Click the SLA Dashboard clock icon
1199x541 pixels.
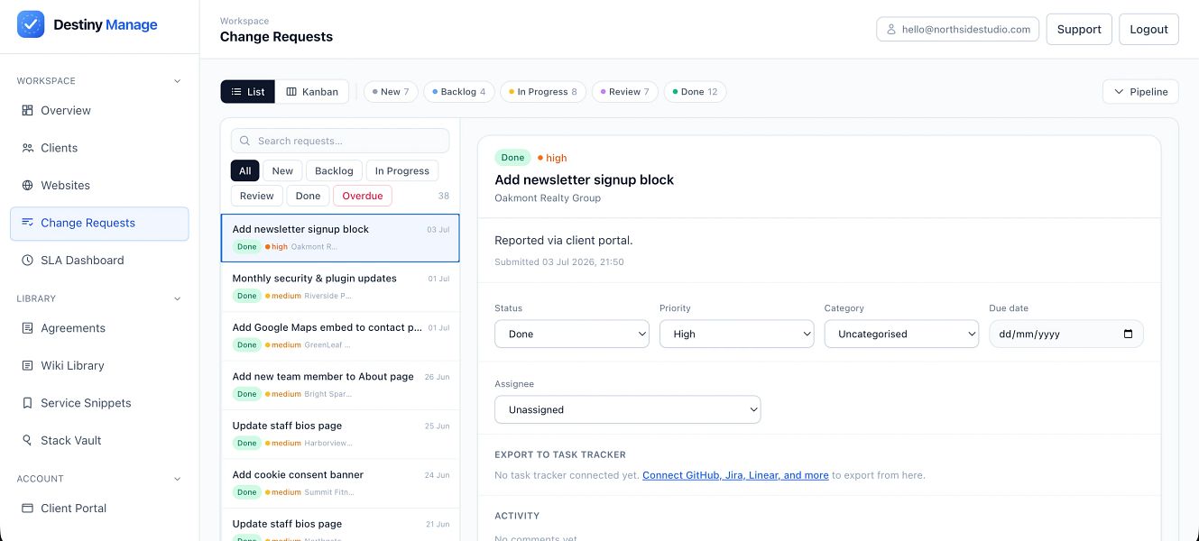pyautogui.click(x=27, y=260)
